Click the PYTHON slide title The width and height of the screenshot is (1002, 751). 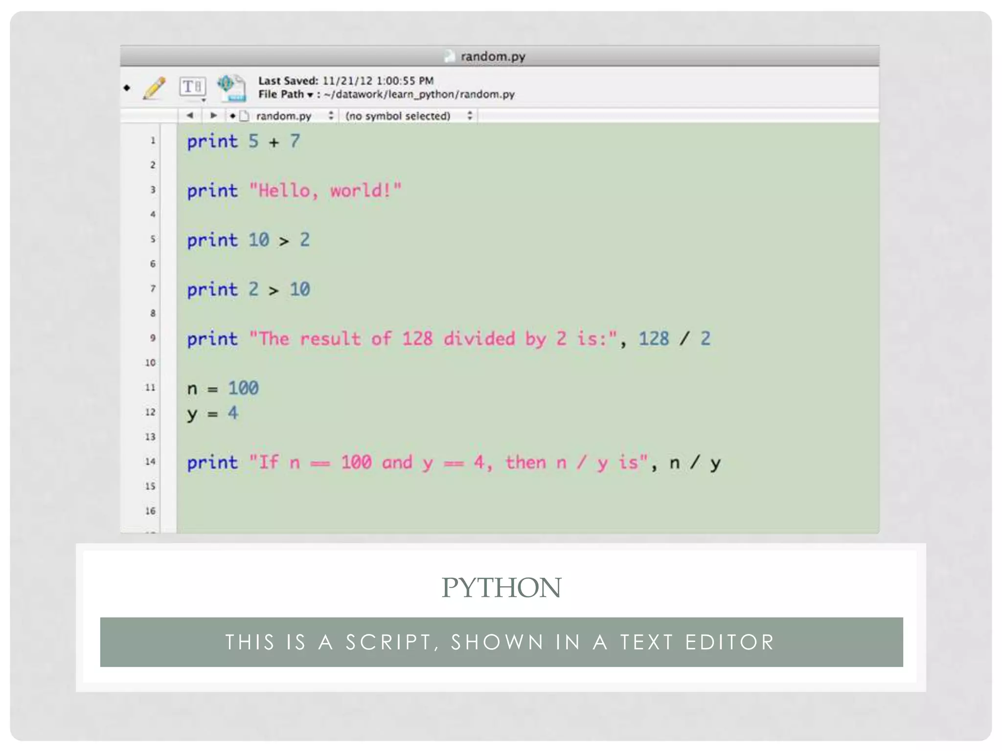(501, 587)
